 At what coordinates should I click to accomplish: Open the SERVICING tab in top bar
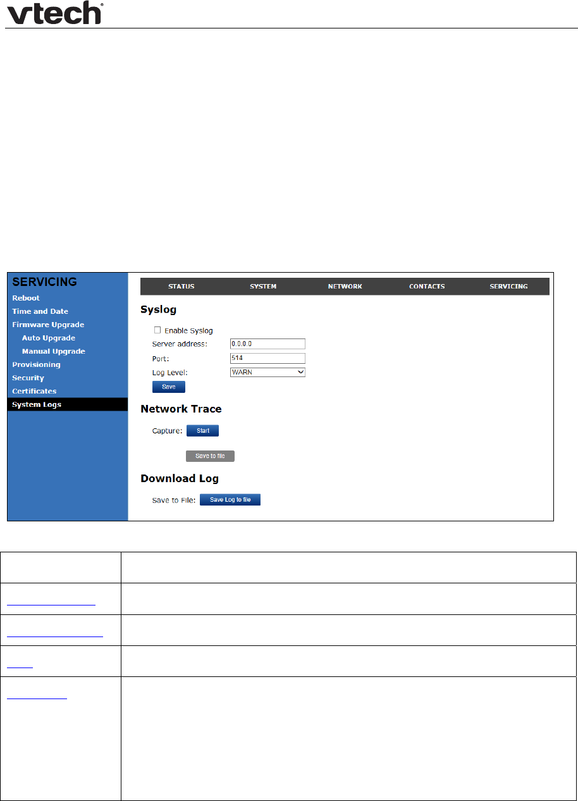click(x=508, y=287)
